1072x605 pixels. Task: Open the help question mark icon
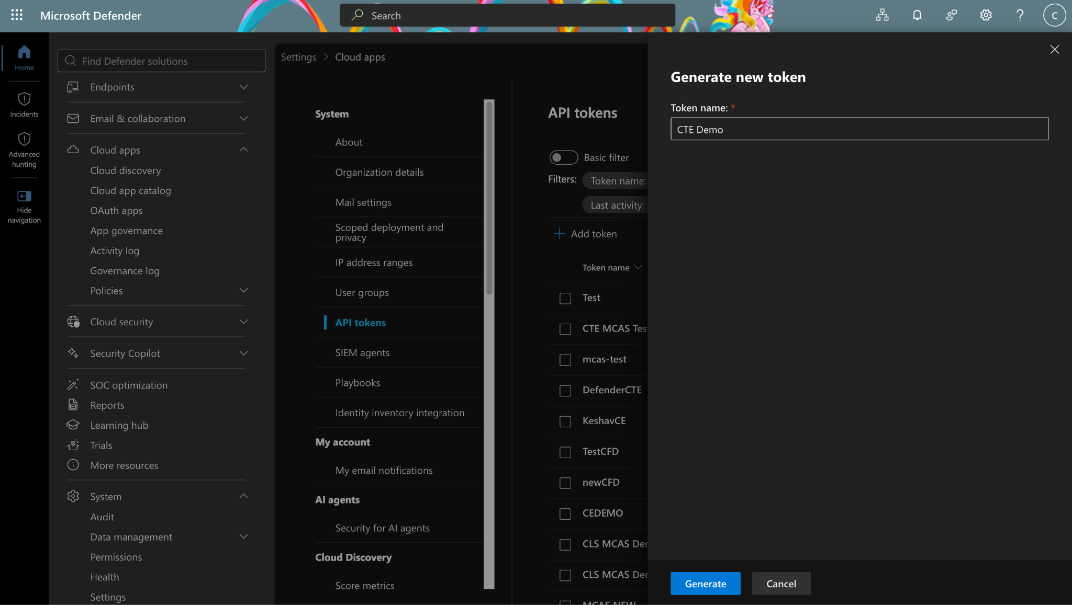coord(1020,15)
